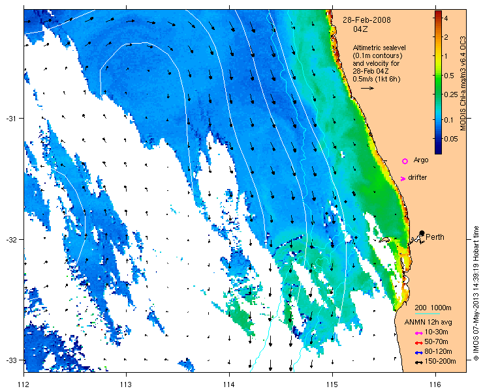The height and width of the screenshot is (391, 483).
Task: Click the 80-120m depth label
Action: tap(438, 352)
